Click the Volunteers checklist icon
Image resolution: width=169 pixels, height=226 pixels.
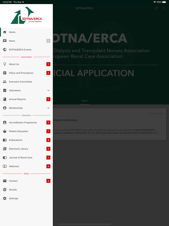(5, 90)
